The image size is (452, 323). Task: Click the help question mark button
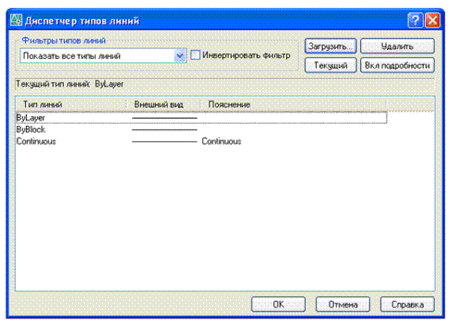pos(416,20)
